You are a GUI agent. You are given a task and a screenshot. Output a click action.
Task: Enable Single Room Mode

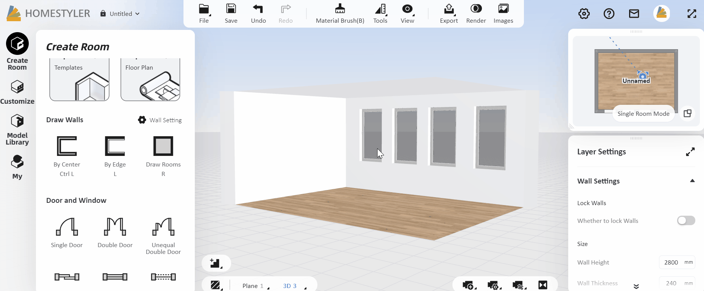tap(643, 114)
